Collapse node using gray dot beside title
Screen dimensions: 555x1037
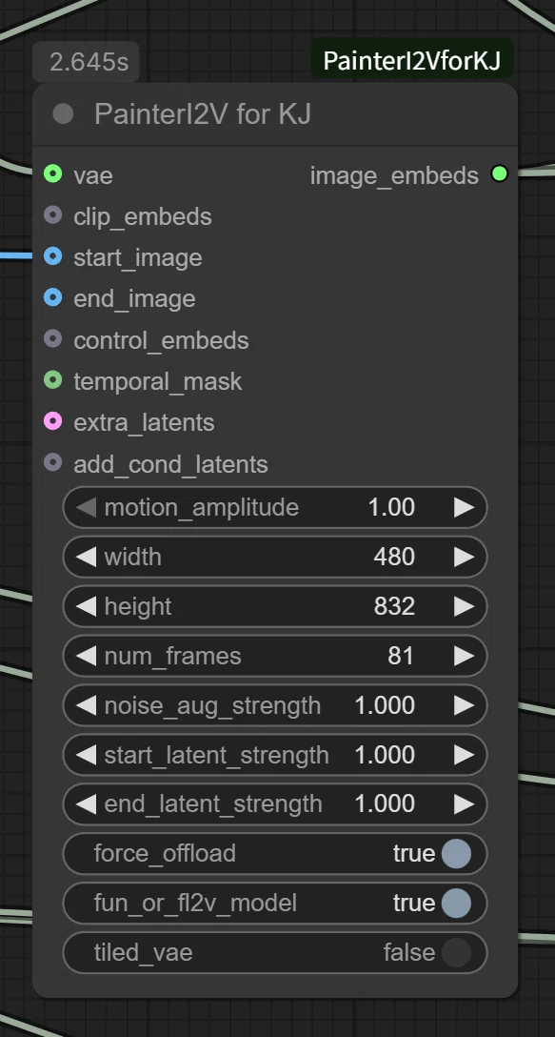pos(63,114)
